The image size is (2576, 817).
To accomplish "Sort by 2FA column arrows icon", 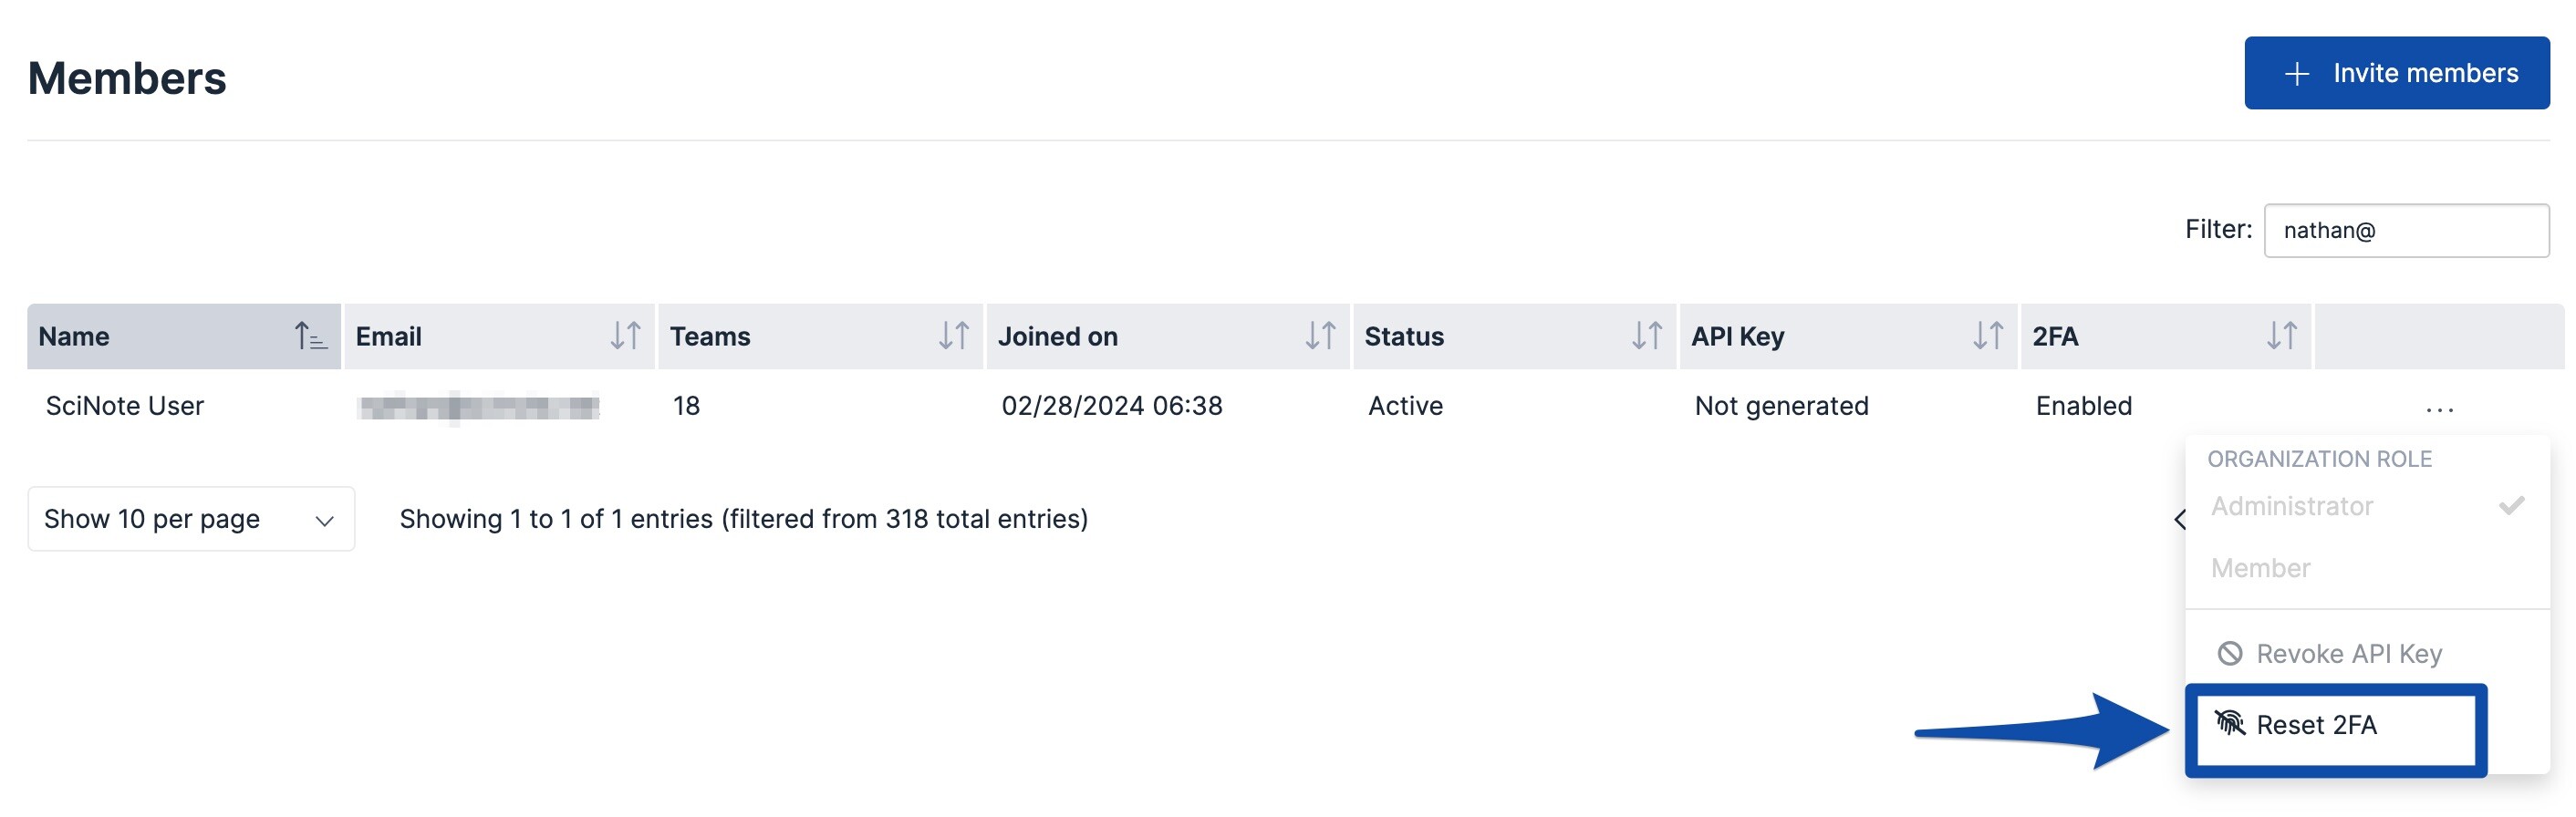I will 2280,336.
